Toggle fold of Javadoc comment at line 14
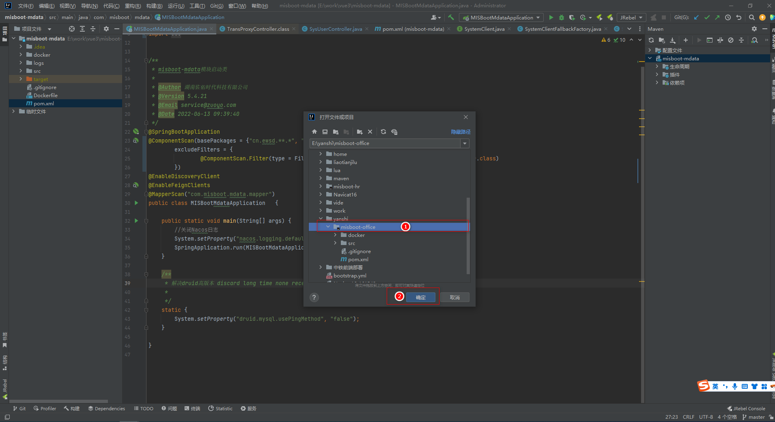775x422 pixels. click(x=146, y=60)
